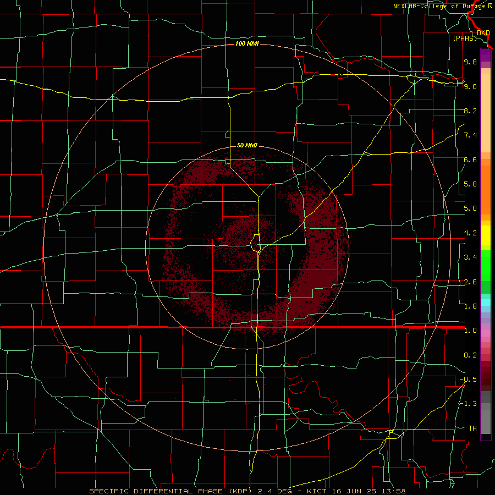Click the KICT station identifier in the caption
This screenshot has height=495, width=495.
tap(317, 491)
